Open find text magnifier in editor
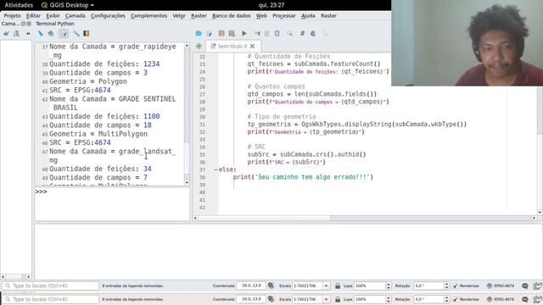 coord(289,34)
